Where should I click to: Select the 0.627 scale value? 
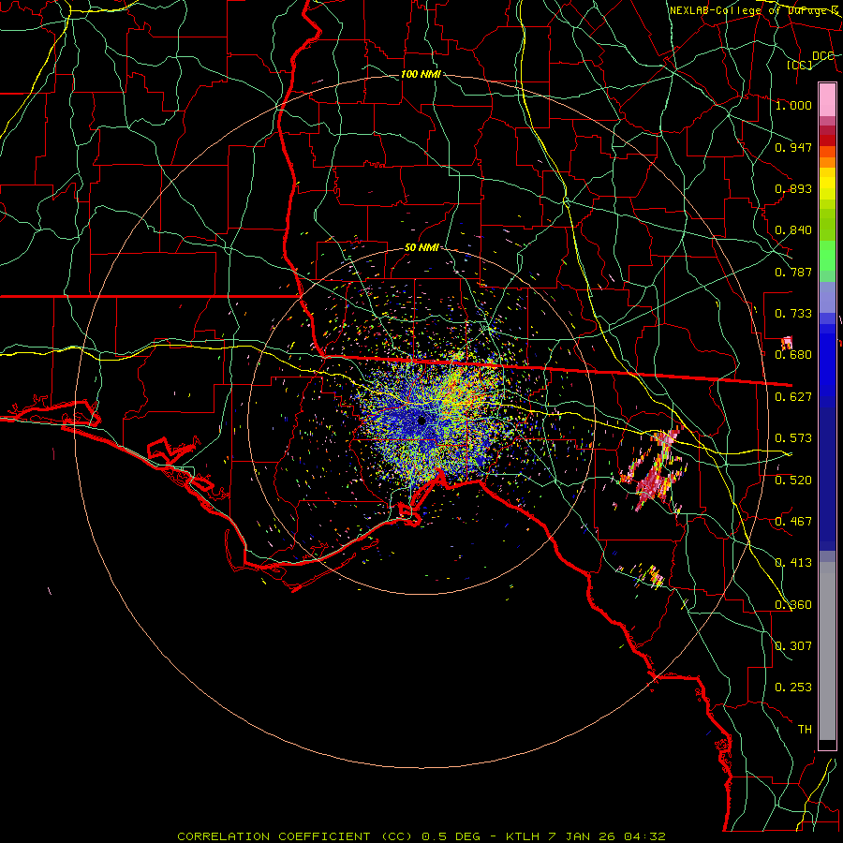click(x=793, y=397)
